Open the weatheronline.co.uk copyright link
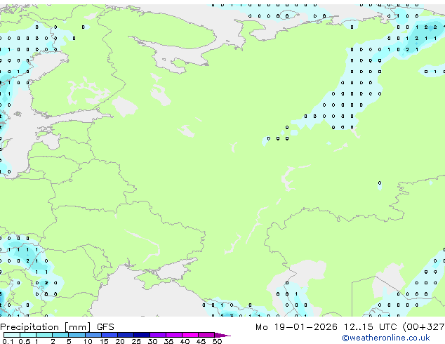Image resolution: width=445 pixels, height=344 pixels. click(x=386, y=338)
